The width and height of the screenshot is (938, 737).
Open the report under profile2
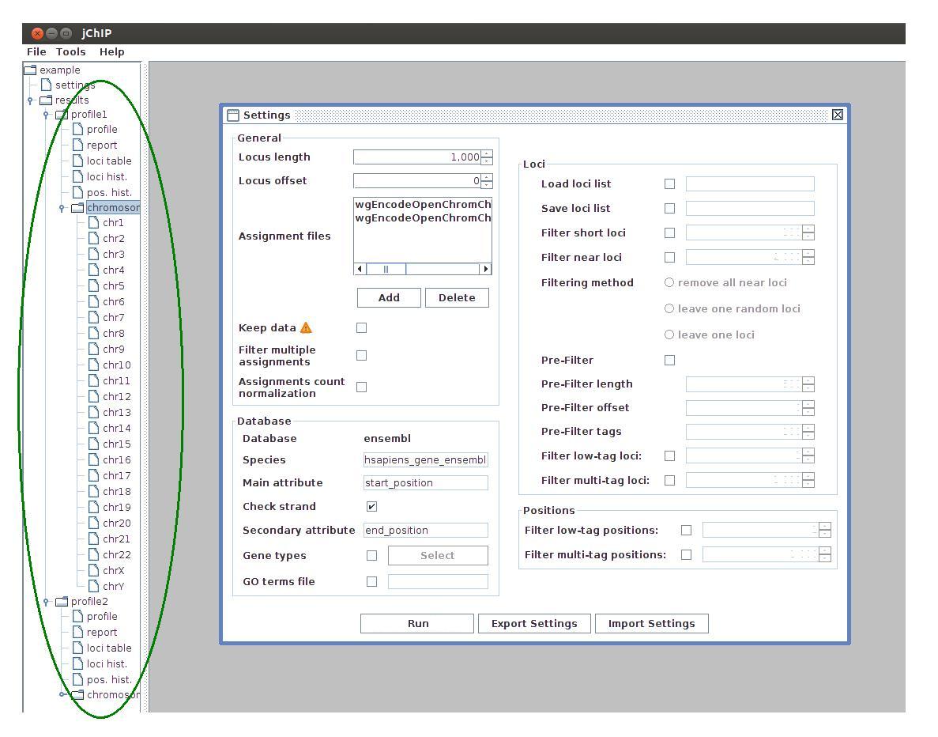coord(101,633)
